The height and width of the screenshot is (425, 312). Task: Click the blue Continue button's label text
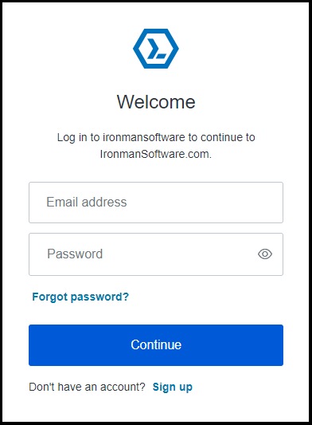pos(156,344)
